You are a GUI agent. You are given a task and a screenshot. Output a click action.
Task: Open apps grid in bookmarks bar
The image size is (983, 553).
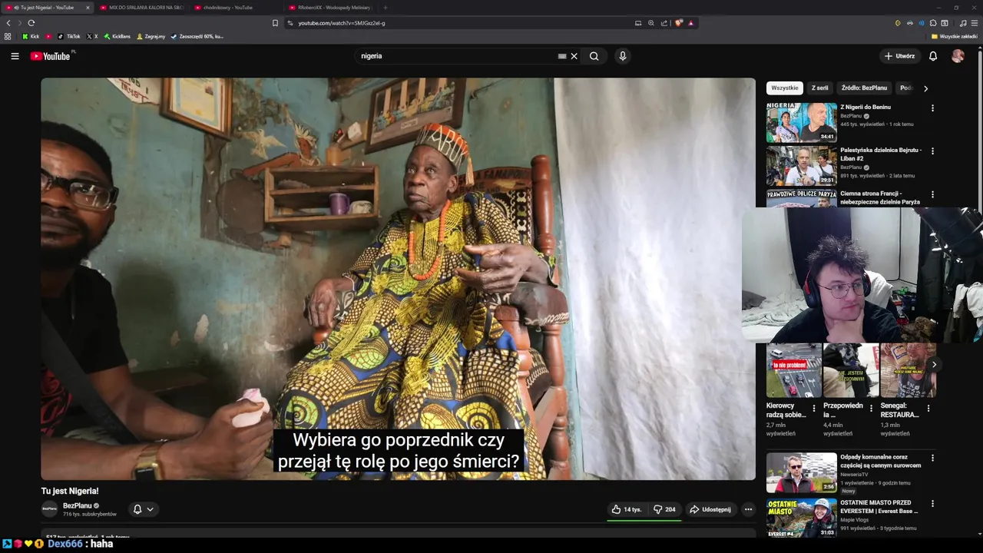tap(8, 36)
